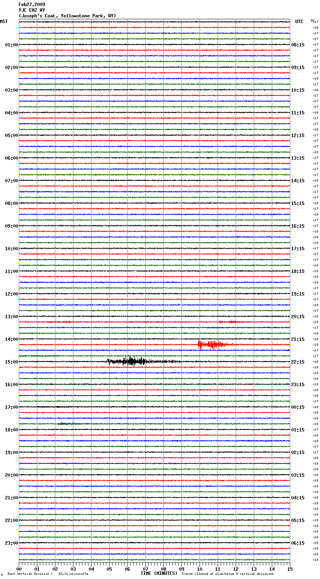Click the large black seismic burst on 15:00 trace

pos(143,362)
